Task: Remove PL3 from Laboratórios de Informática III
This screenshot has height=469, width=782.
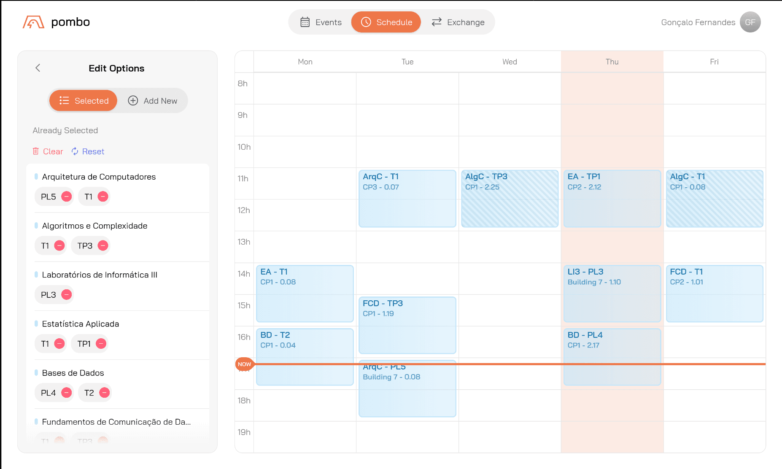Action: click(x=66, y=294)
